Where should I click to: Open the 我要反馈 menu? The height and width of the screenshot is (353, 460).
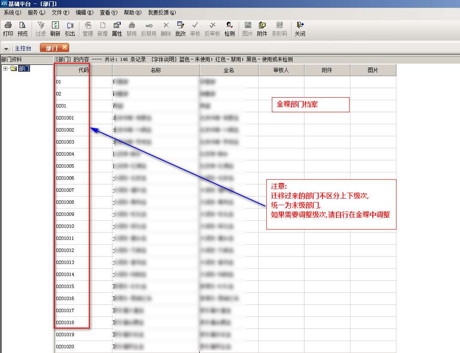[x=161, y=13]
